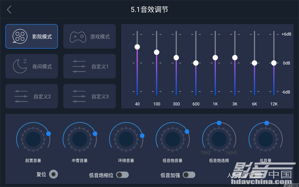The height and width of the screenshot is (187, 299).
Task: Click the 1K equalizer slider handle
Action: [x=215, y=58]
